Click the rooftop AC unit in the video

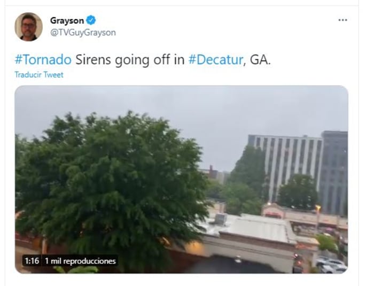[x=221, y=219]
